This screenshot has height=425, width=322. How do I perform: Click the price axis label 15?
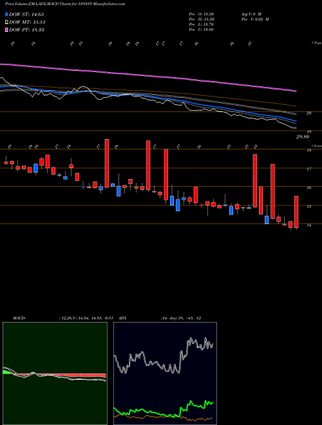click(x=308, y=206)
